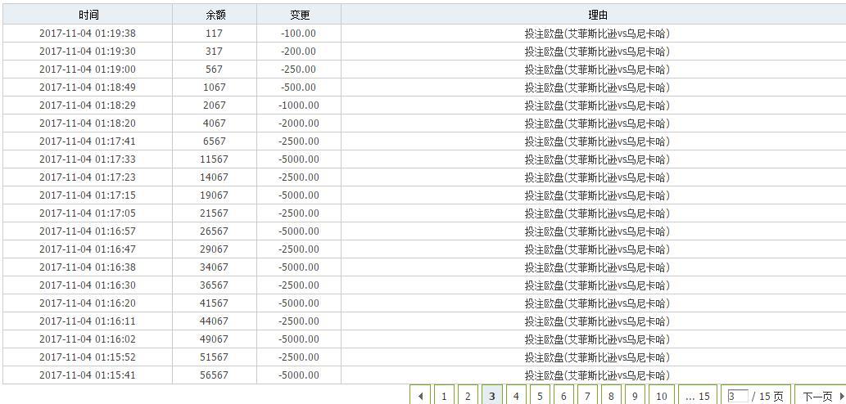The height and width of the screenshot is (404, 846).
Task: Select balance value '117'
Action: pos(215,34)
